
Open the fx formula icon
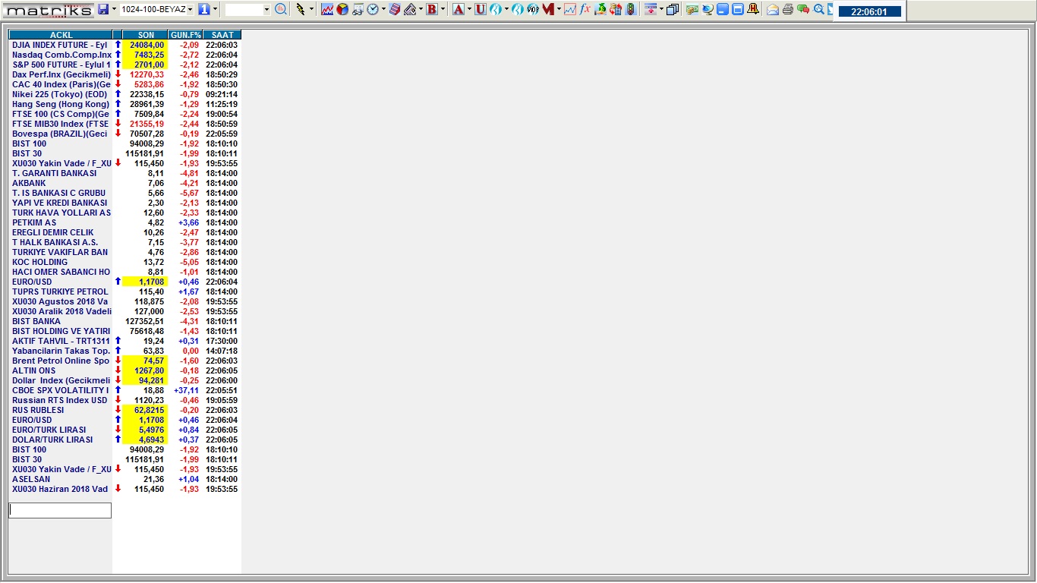tap(585, 9)
